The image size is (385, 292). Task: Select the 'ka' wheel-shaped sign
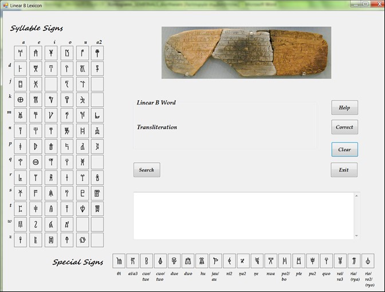21,99
